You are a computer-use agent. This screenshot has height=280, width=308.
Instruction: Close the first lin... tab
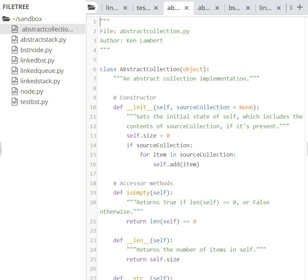tap(125, 7)
